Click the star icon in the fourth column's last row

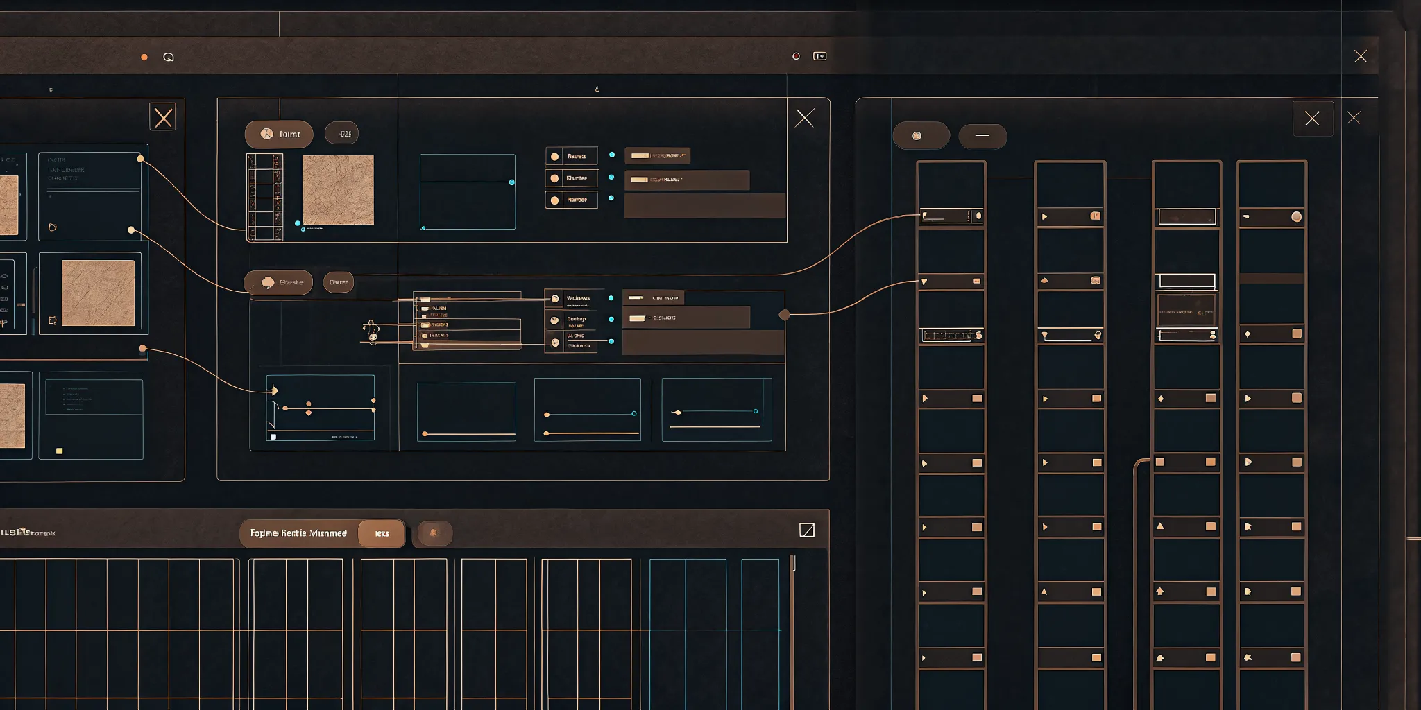[x=1248, y=657]
